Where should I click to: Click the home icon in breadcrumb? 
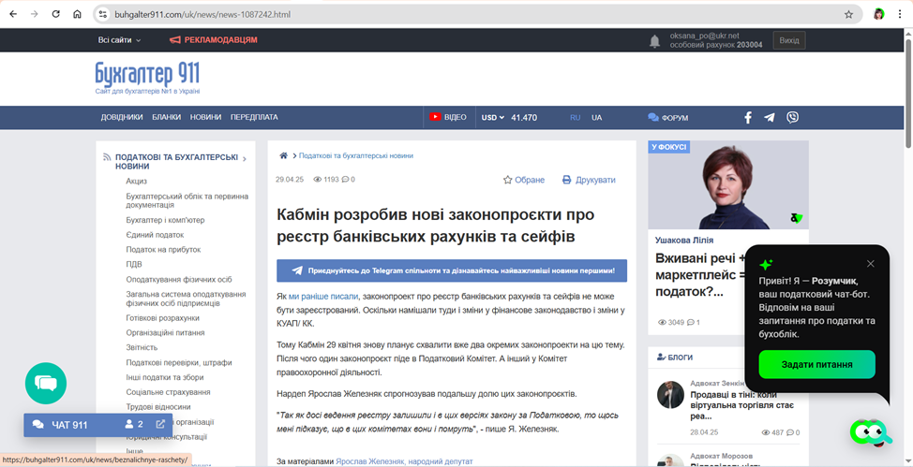click(284, 155)
